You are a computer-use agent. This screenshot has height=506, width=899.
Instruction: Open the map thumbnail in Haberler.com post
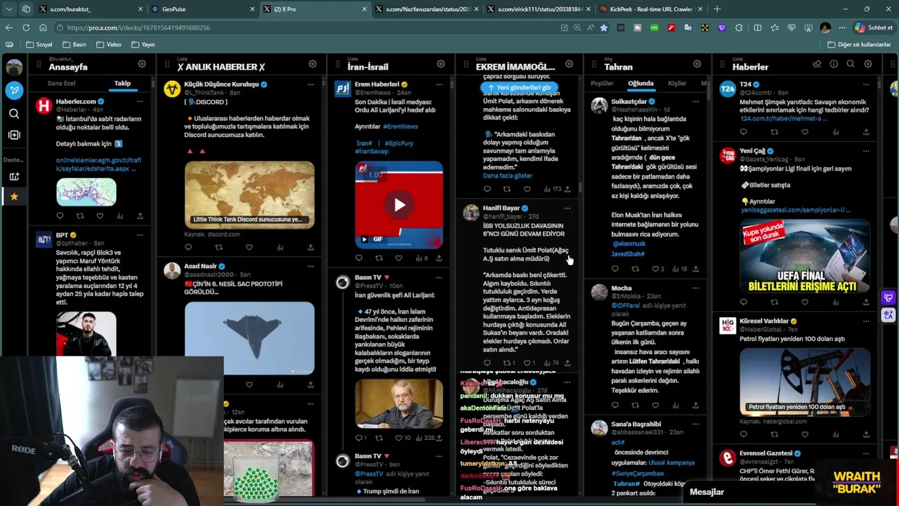tap(86, 192)
